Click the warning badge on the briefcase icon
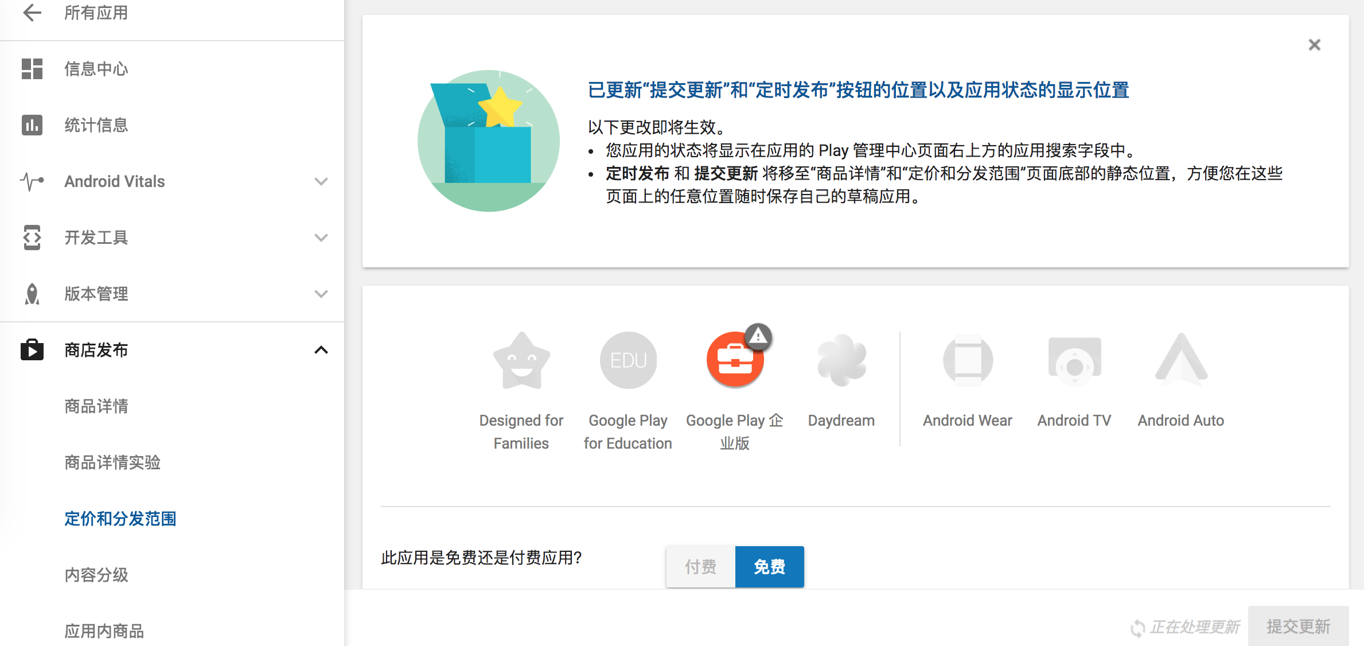 click(758, 336)
